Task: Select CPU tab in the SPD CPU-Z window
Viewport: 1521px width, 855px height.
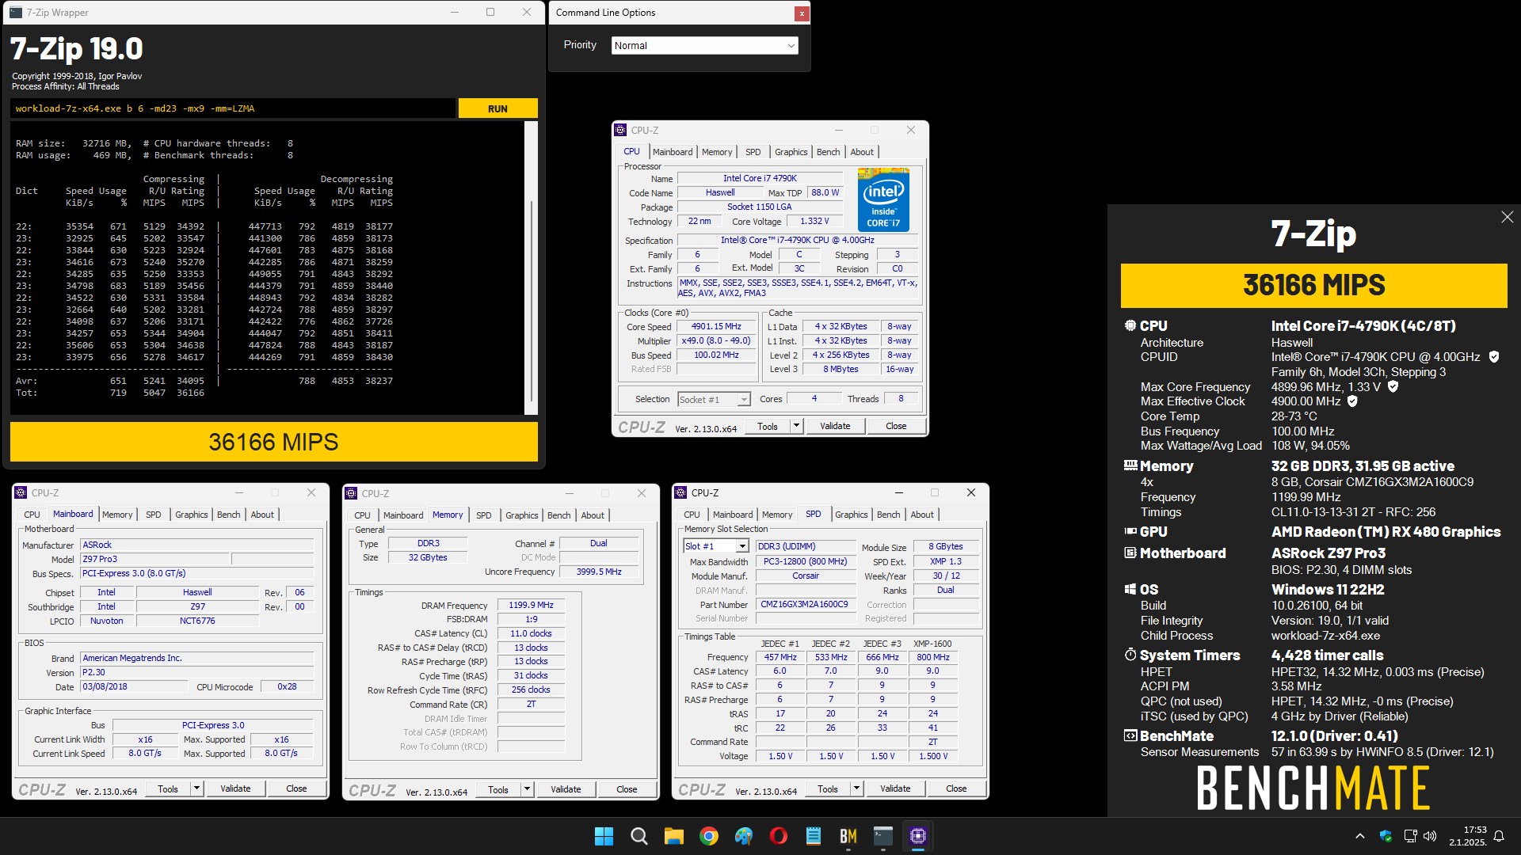Action: pos(692,515)
